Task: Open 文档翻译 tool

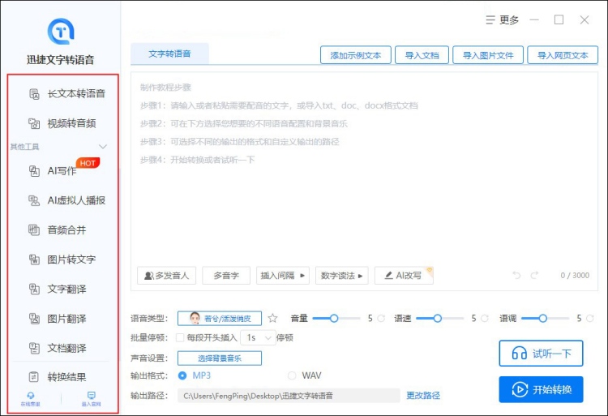Action: coord(58,348)
